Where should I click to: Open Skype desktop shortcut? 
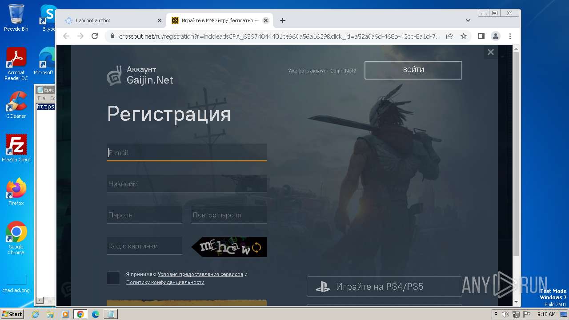[x=48, y=18]
